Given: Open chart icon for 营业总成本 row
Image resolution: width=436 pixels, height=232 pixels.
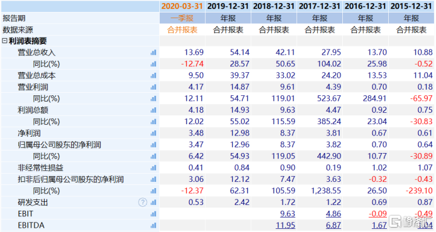Looking at the screenshot, I should 154,75.
